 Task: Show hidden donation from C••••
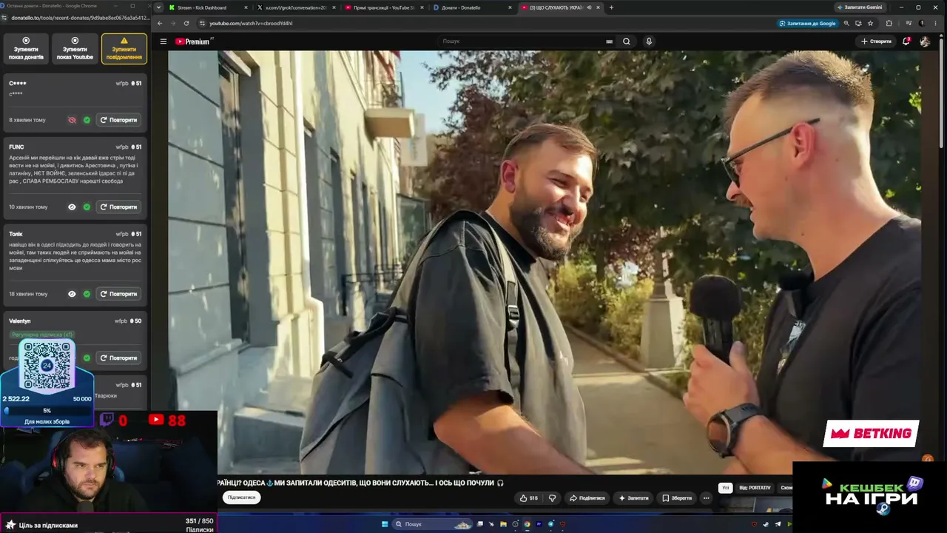[x=72, y=120]
